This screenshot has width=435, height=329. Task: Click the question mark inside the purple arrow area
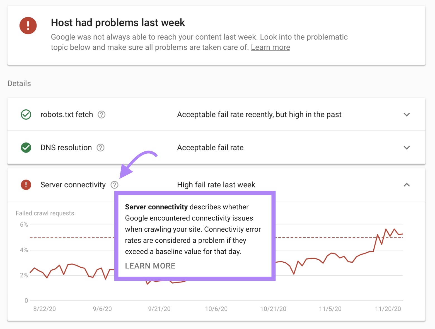click(115, 185)
